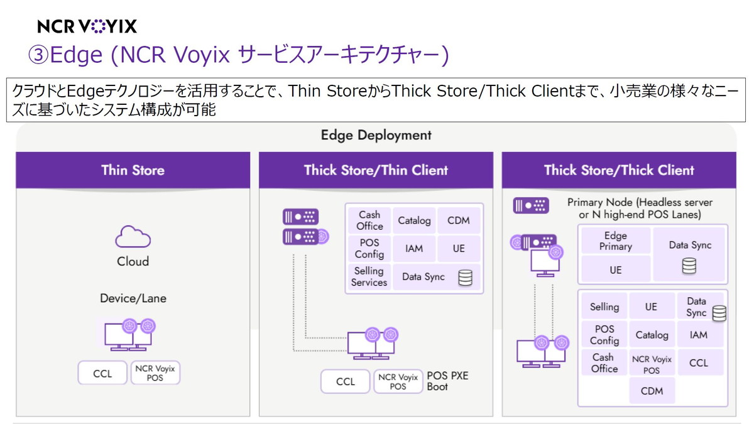Screen dimensions: 754x424
Task: Click the NCR Voyix logo at top
Action: pos(87,26)
